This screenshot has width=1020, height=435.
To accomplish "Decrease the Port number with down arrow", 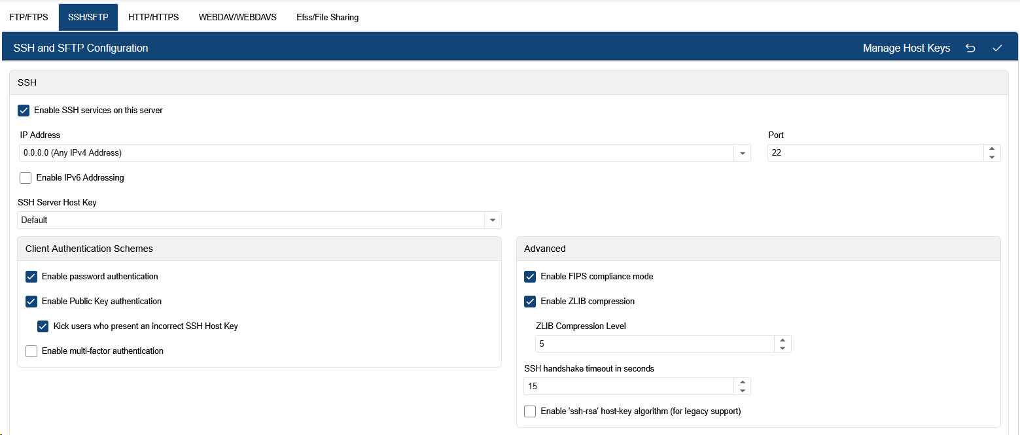I will pos(992,157).
